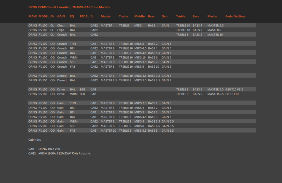The height and width of the screenshot is (183, 282).
Task: Click the 'BASS 10' cell
Action: click(x=153, y=67)
